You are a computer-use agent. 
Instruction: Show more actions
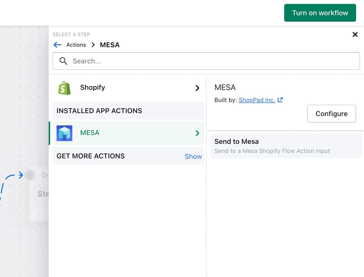click(193, 157)
